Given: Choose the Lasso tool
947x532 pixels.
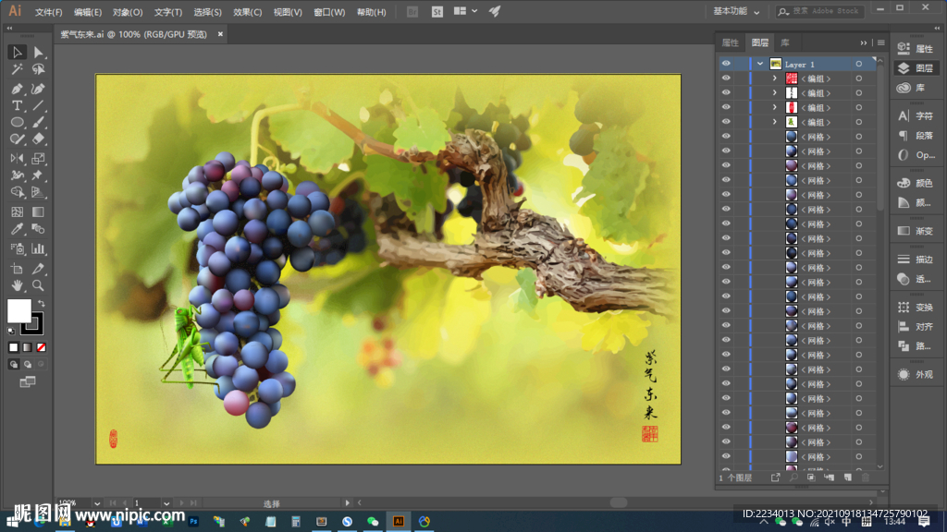Looking at the screenshot, I should (38, 69).
